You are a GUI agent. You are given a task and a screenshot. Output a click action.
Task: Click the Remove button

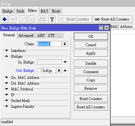[x=91, y=88]
